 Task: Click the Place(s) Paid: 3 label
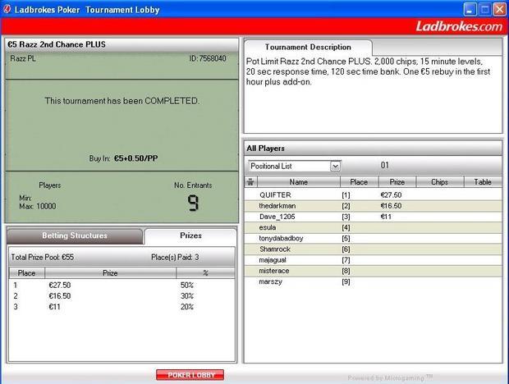[175, 257]
